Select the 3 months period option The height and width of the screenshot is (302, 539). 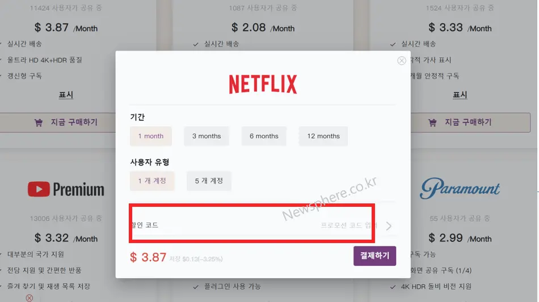[x=207, y=136]
